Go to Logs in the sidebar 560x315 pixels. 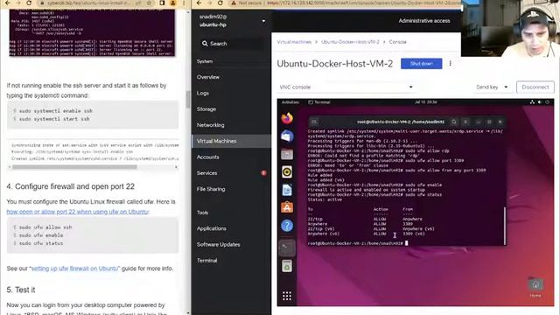click(202, 94)
